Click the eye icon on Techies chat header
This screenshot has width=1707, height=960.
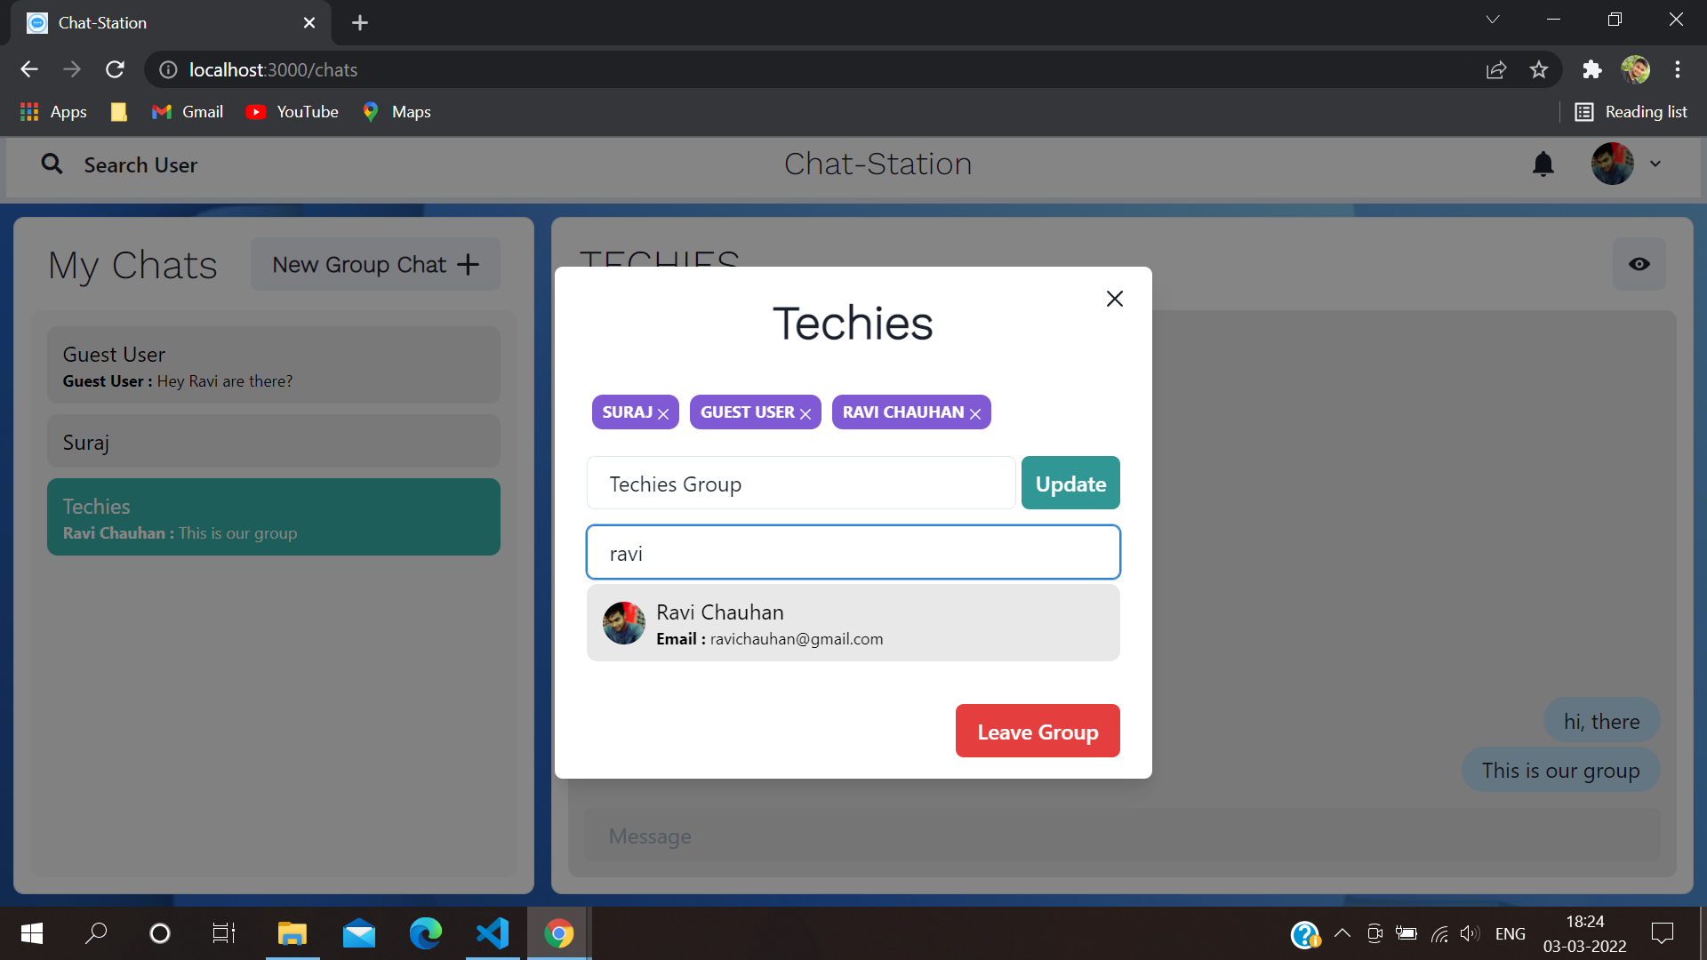coord(1639,264)
